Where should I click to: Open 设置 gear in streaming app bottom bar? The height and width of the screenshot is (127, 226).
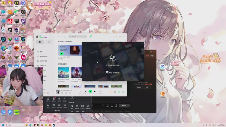(x=116, y=106)
